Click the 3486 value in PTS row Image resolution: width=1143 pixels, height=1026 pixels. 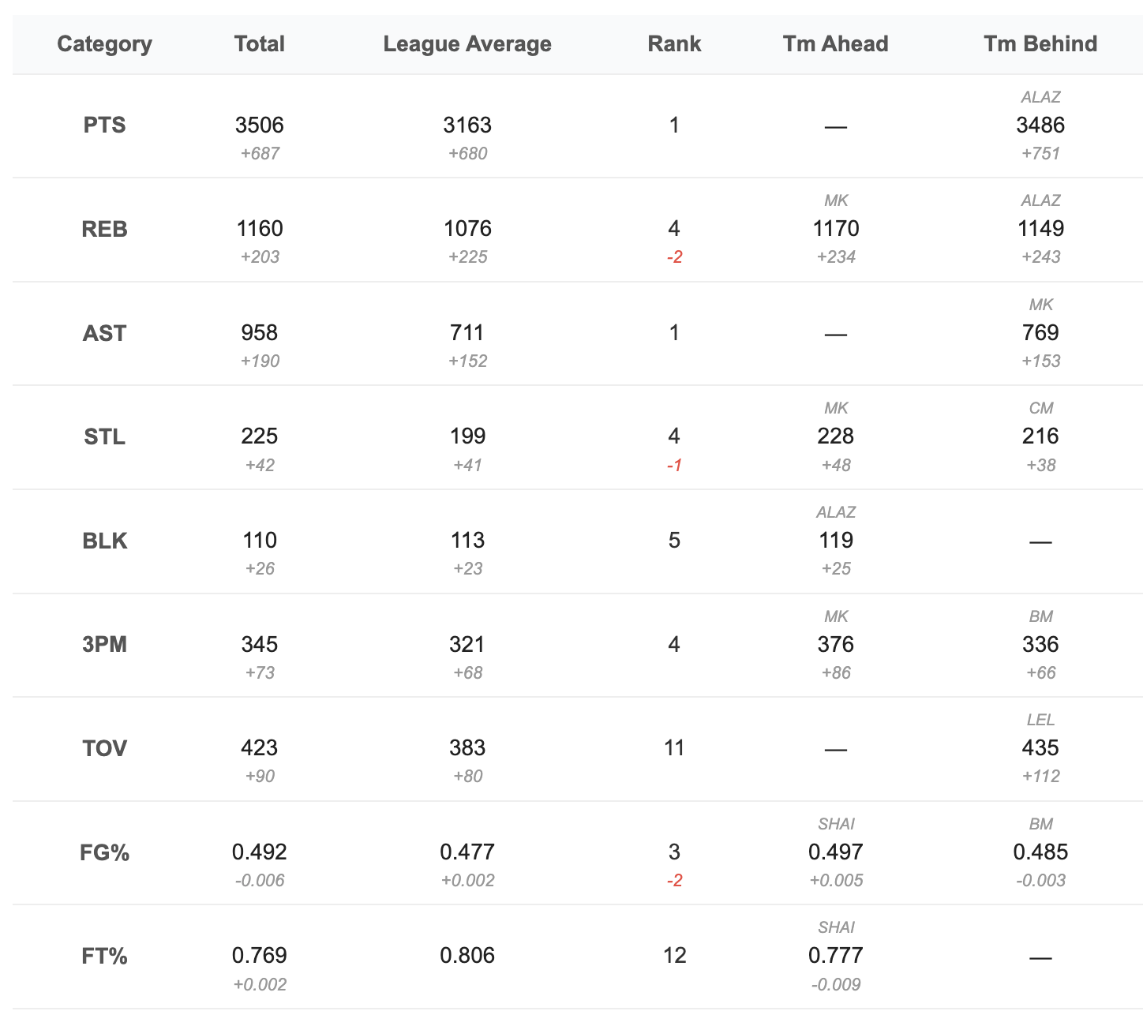tap(1040, 125)
